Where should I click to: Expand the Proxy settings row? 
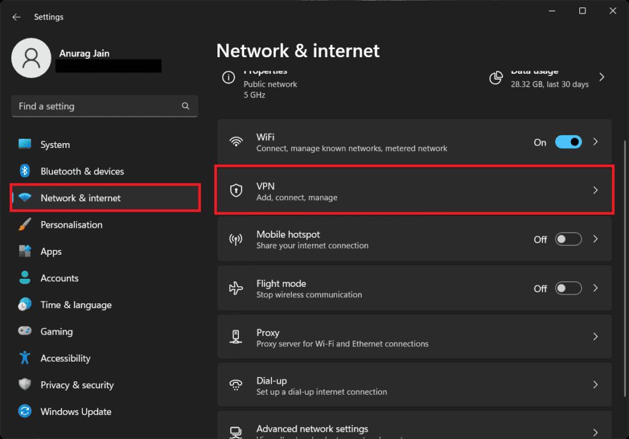(595, 336)
